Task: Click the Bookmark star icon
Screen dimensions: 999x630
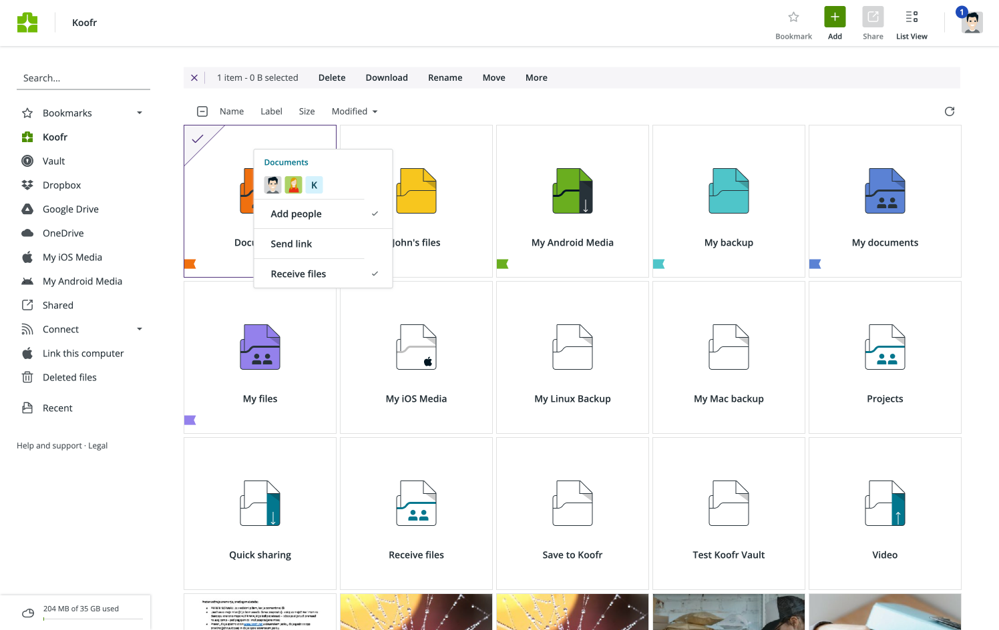Action: [x=793, y=17]
